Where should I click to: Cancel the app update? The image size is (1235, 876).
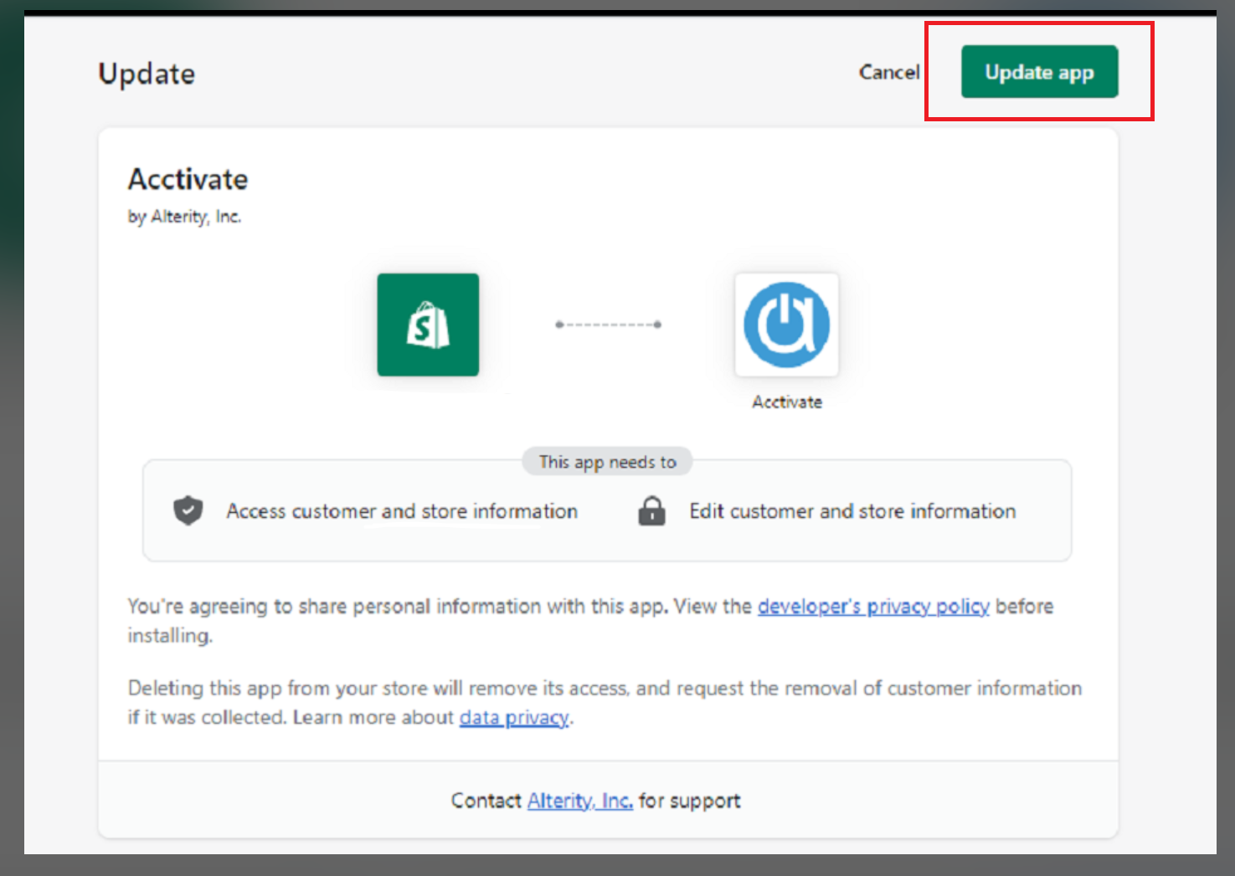[x=889, y=73]
